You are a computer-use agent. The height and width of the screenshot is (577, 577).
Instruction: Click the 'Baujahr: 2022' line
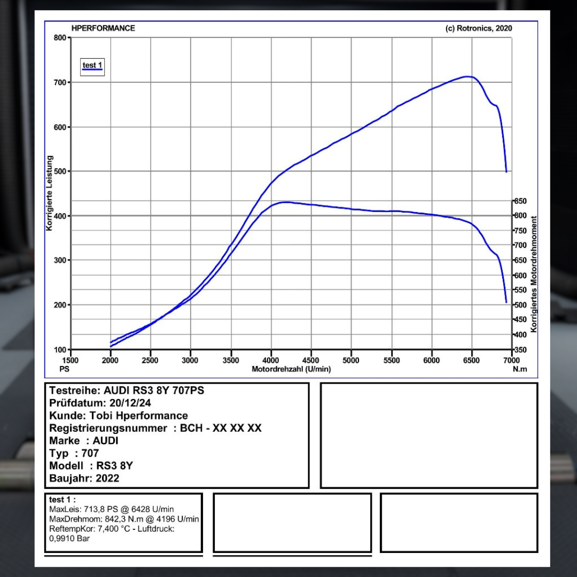(84, 478)
